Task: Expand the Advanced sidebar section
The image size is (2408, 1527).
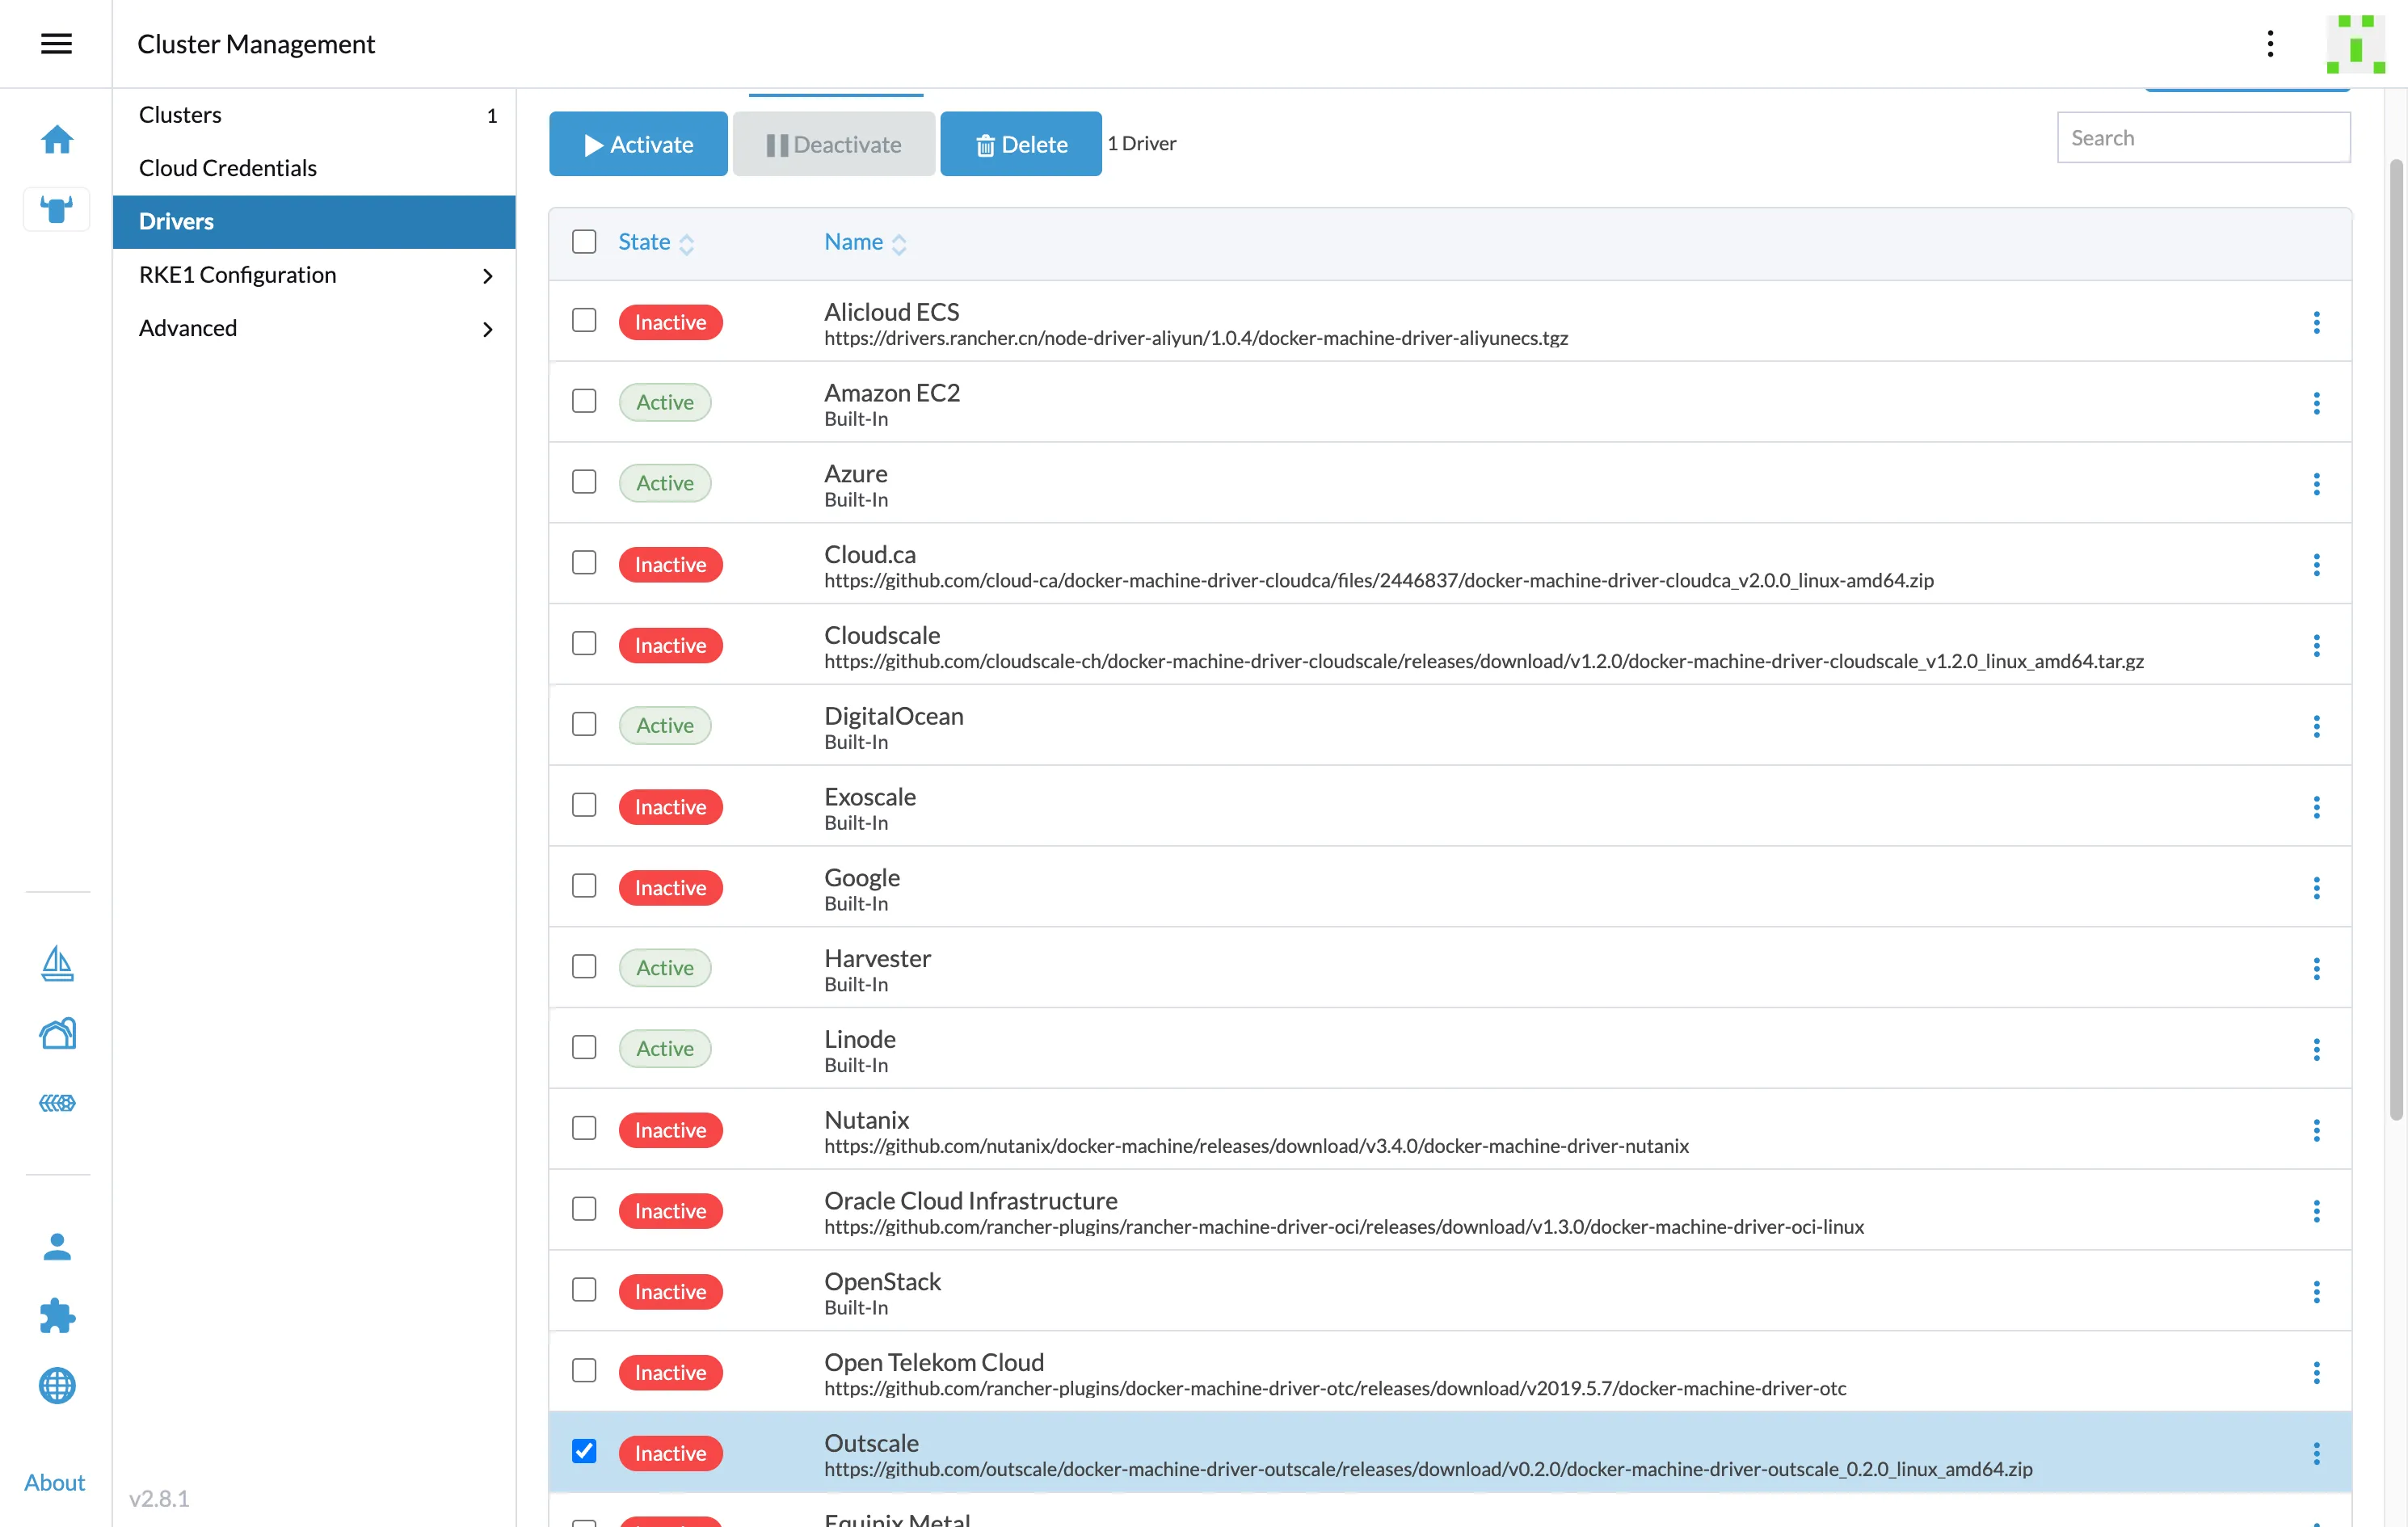Action: [x=314, y=328]
